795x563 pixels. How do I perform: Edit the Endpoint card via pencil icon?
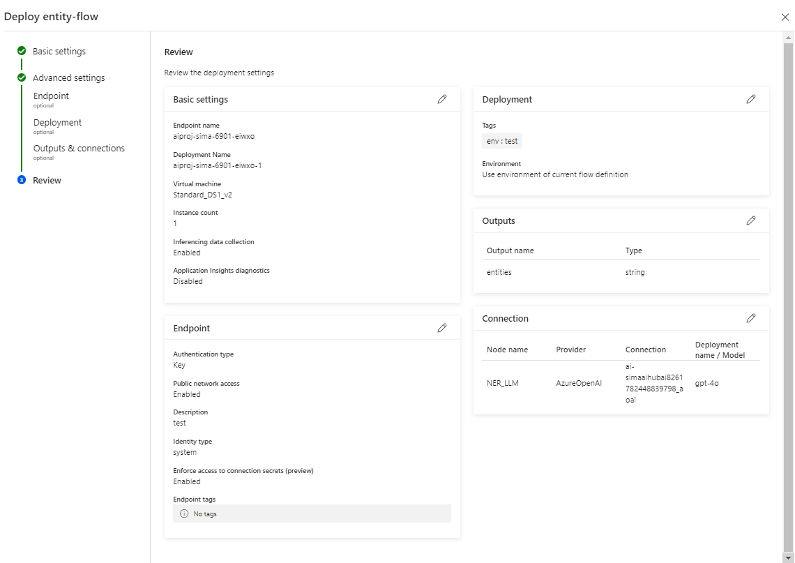click(x=442, y=328)
